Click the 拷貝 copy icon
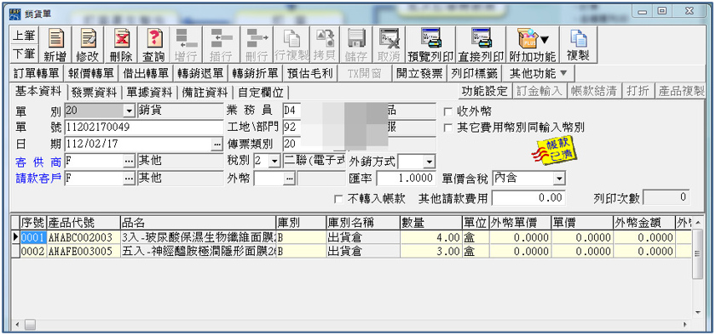Image resolution: width=716 pixels, height=335 pixels. click(325, 44)
